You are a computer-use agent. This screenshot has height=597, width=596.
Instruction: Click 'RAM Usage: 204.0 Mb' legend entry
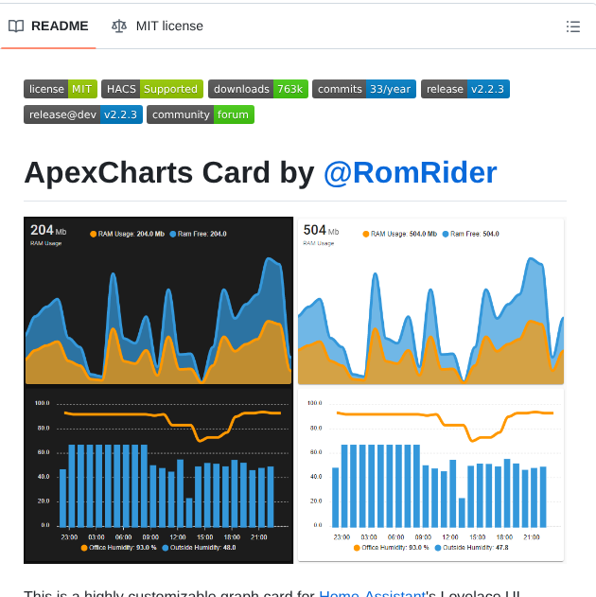pos(127,234)
